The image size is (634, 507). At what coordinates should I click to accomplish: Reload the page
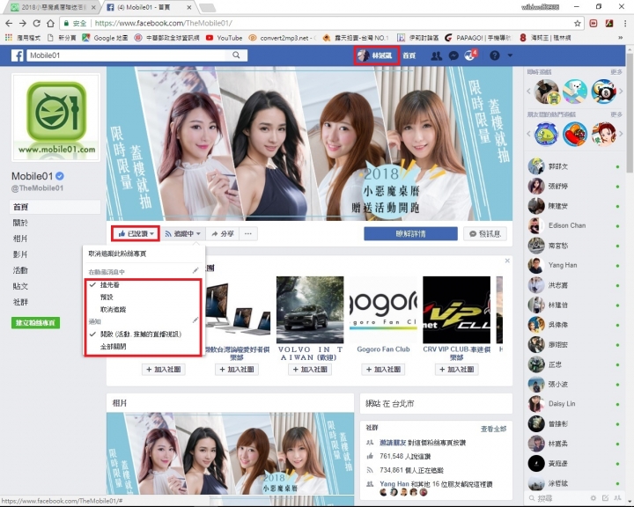[36, 24]
